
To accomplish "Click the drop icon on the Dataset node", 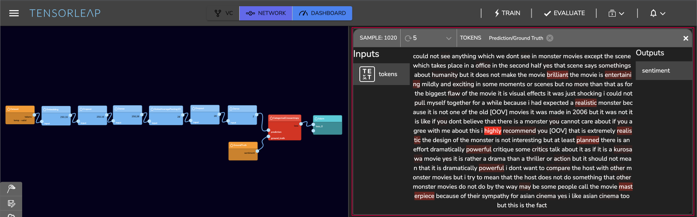I will tap(9, 109).
